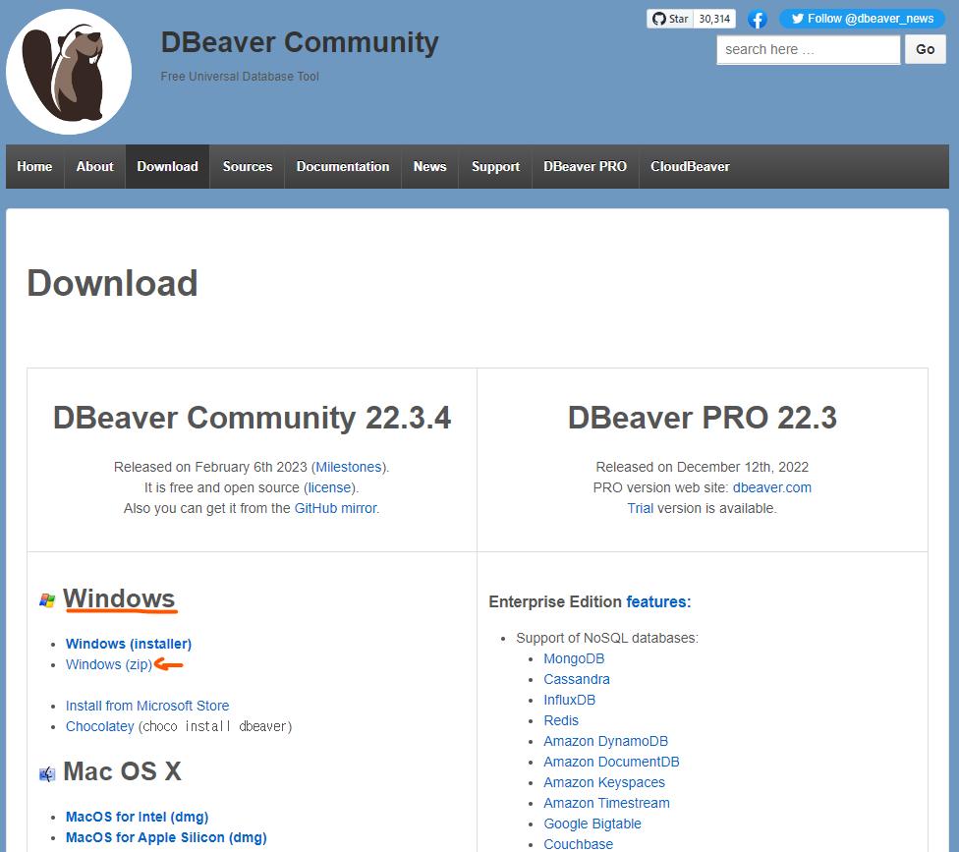This screenshot has height=852, width=959.
Task: Open the DBeaver PRO menu item
Action: pos(586,166)
